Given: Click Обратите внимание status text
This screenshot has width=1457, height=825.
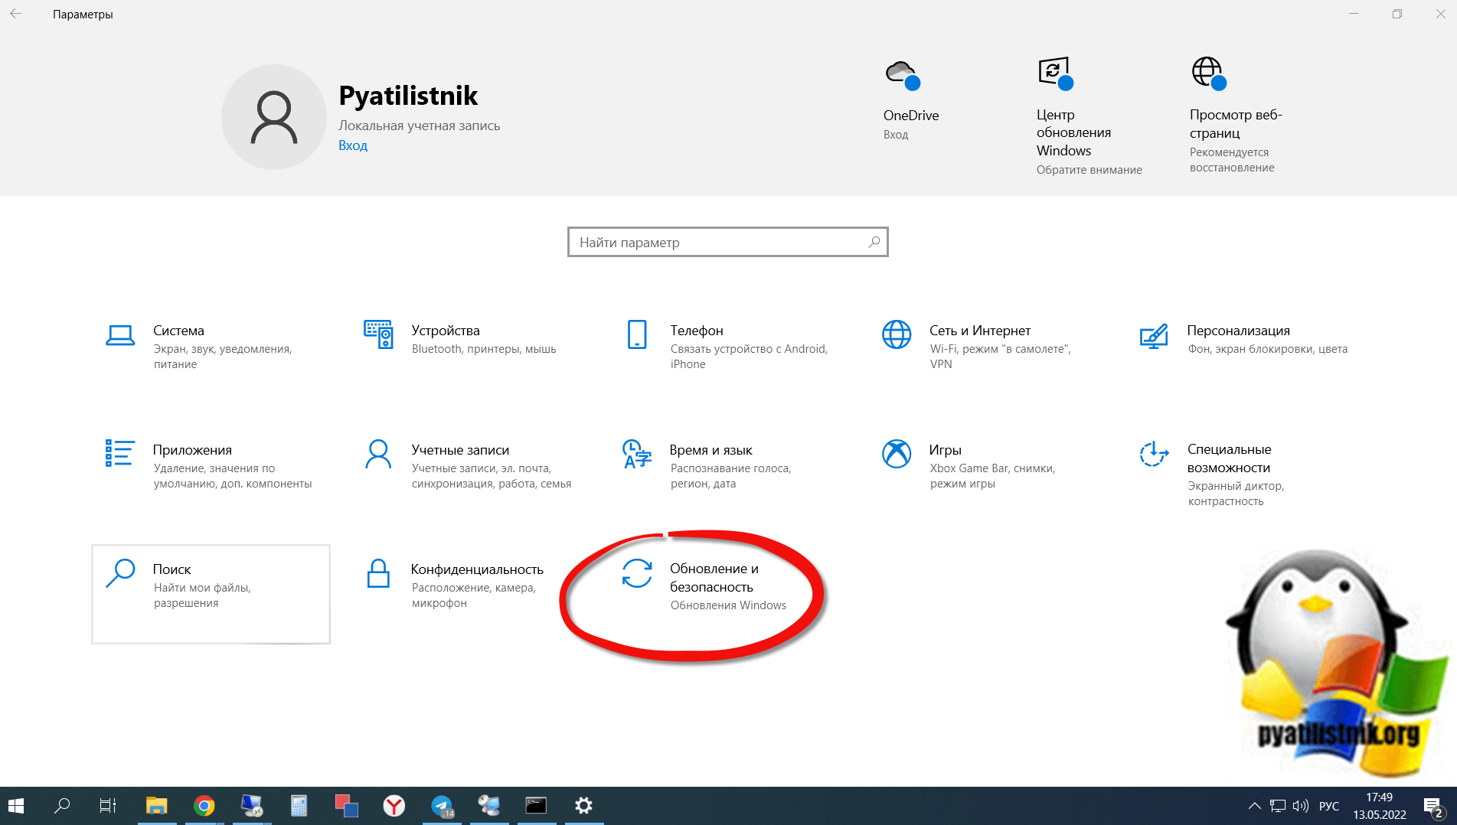Looking at the screenshot, I should (1089, 170).
